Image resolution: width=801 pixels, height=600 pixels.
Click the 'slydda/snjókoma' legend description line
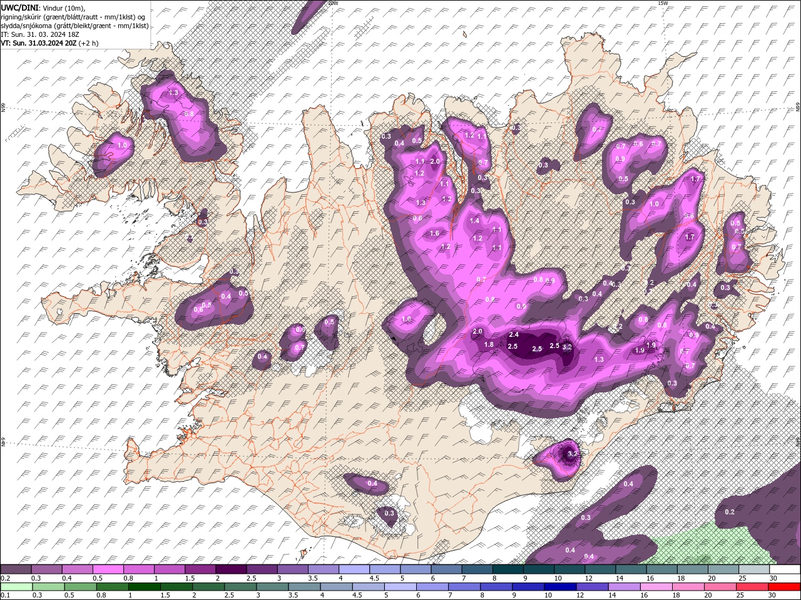coord(74,26)
